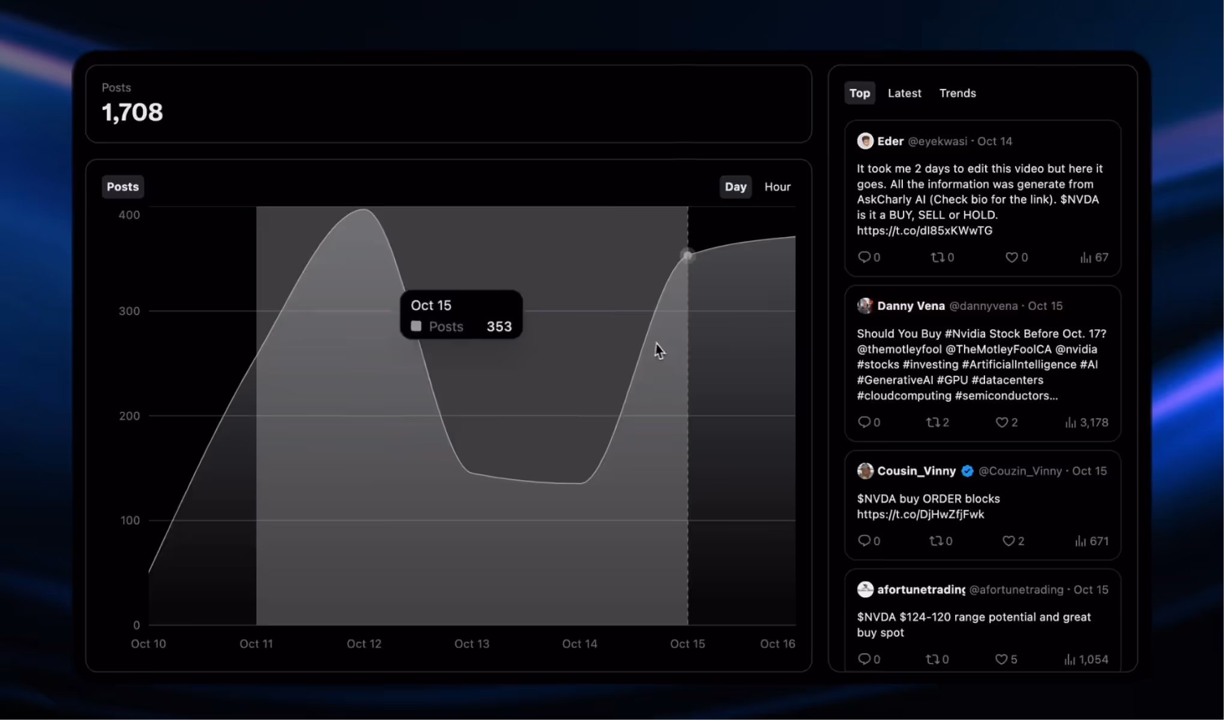Open the Trends tab
Image resolution: width=1224 pixels, height=720 pixels.
957,93
